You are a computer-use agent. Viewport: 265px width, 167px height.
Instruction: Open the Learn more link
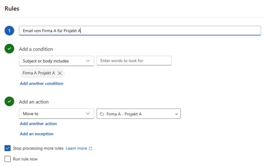[76, 148]
